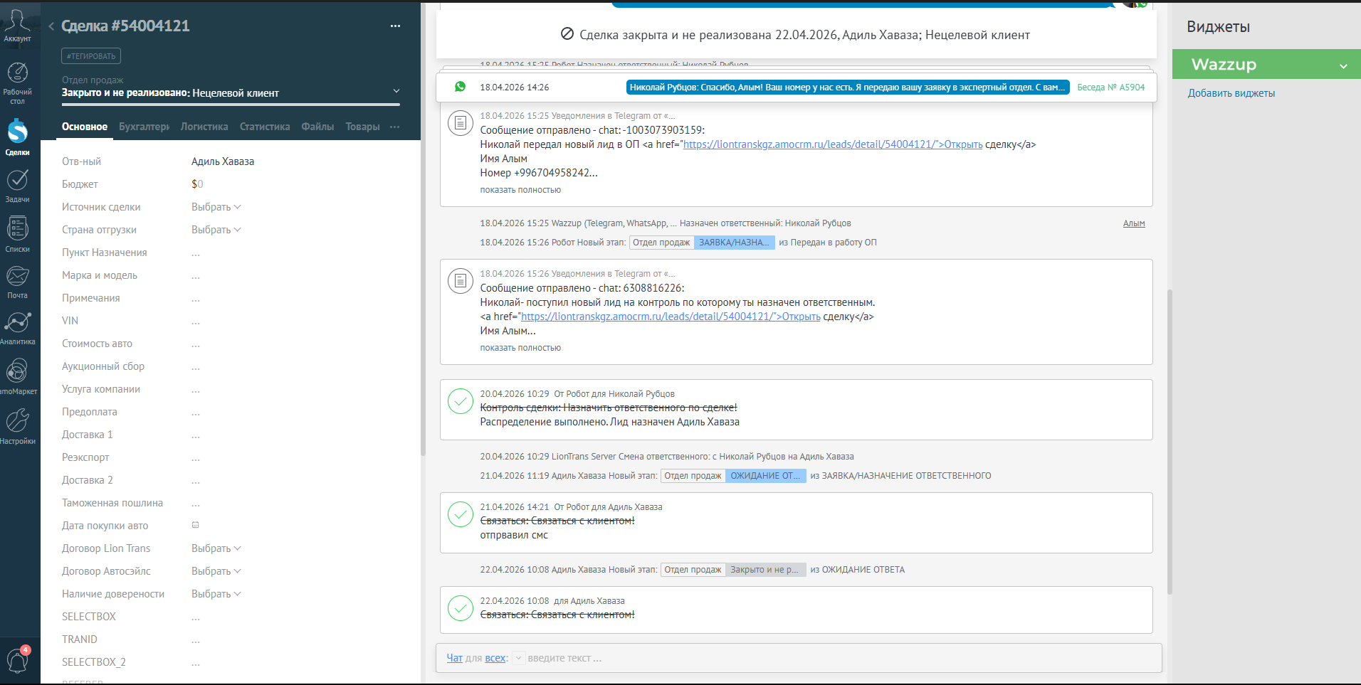Image resolution: width=1361 pixels, height=685 pixels.
Task: Open the Николай Рубцов WhatsApp message preview
Action: coord(847,87)
